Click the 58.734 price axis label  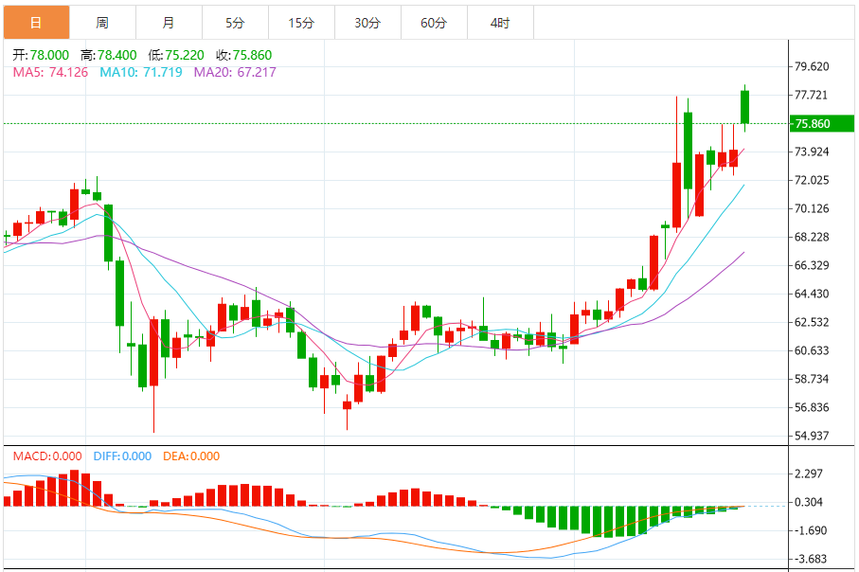pos(812,379)
